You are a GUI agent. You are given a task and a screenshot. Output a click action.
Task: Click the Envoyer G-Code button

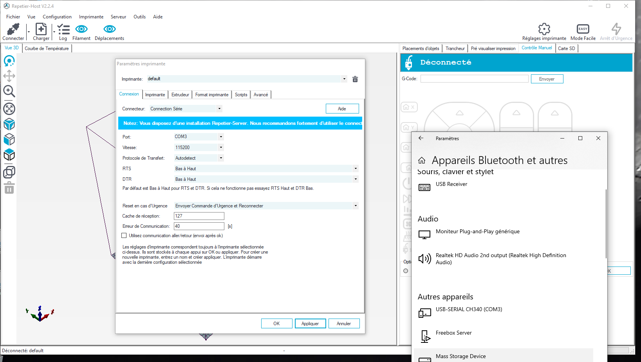coord(547,79)
